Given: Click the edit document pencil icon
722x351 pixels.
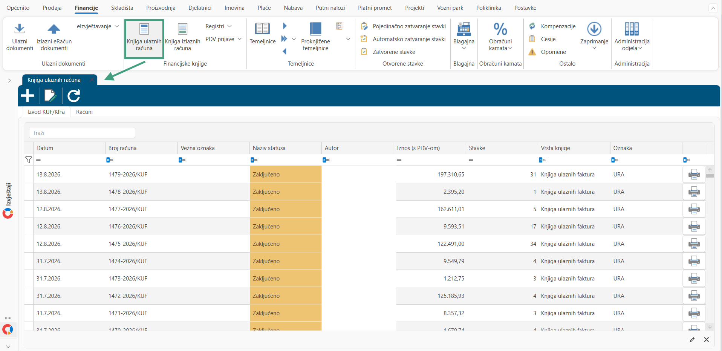Looking at the screenshot, I should 50,96.
